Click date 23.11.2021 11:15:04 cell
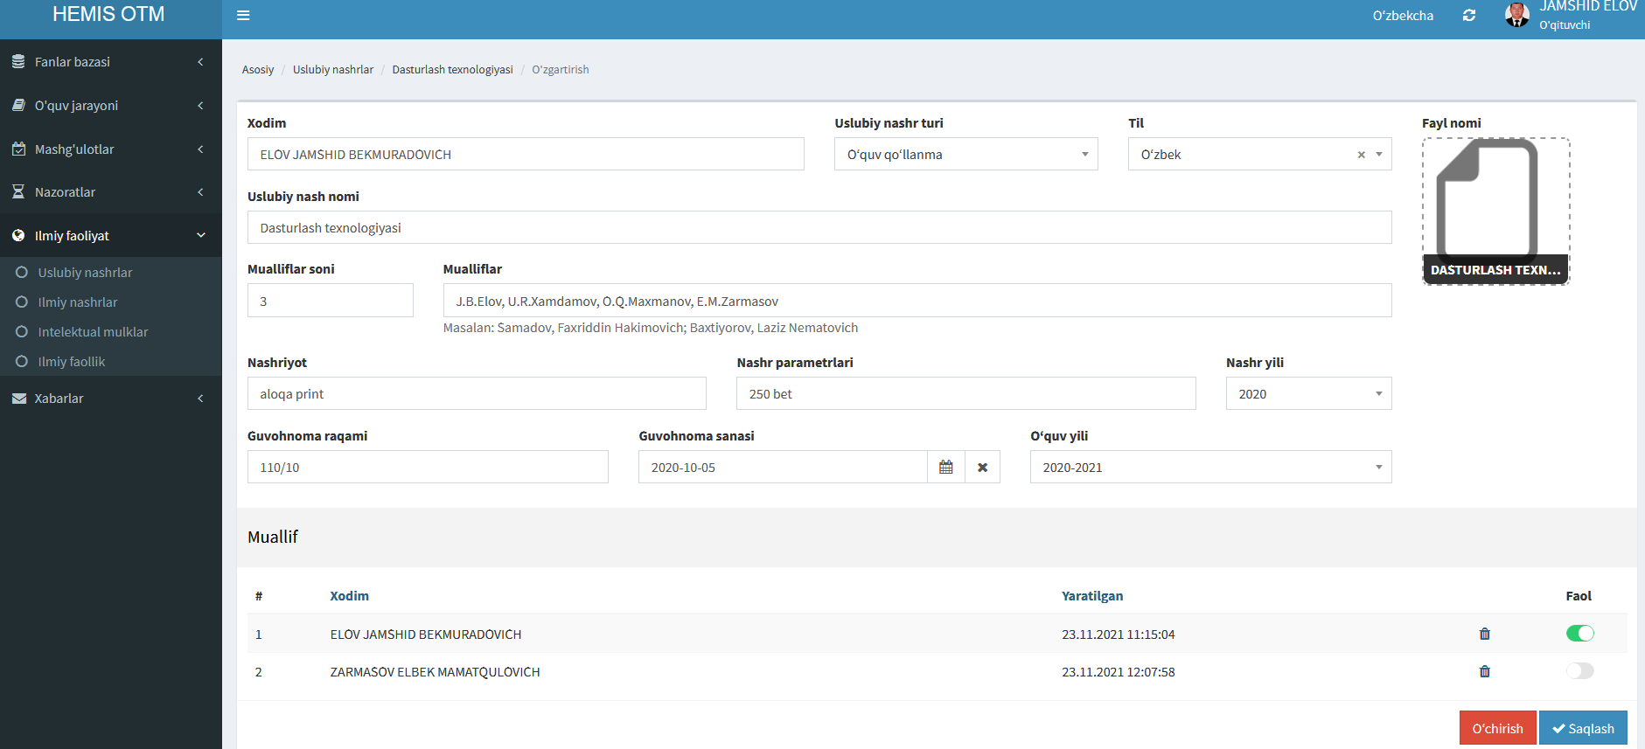Viewport: 1645px width, 749px height. click(1119, 635)
